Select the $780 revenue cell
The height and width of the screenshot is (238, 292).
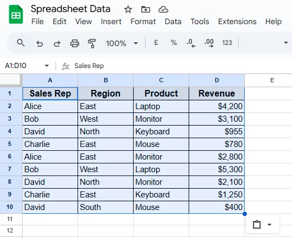pyautogui.click(x=217, y=144)
